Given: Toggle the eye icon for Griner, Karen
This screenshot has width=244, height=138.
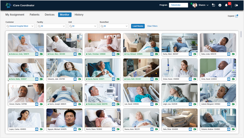Looking at the screenshot, I should click(x=190, y=79).
